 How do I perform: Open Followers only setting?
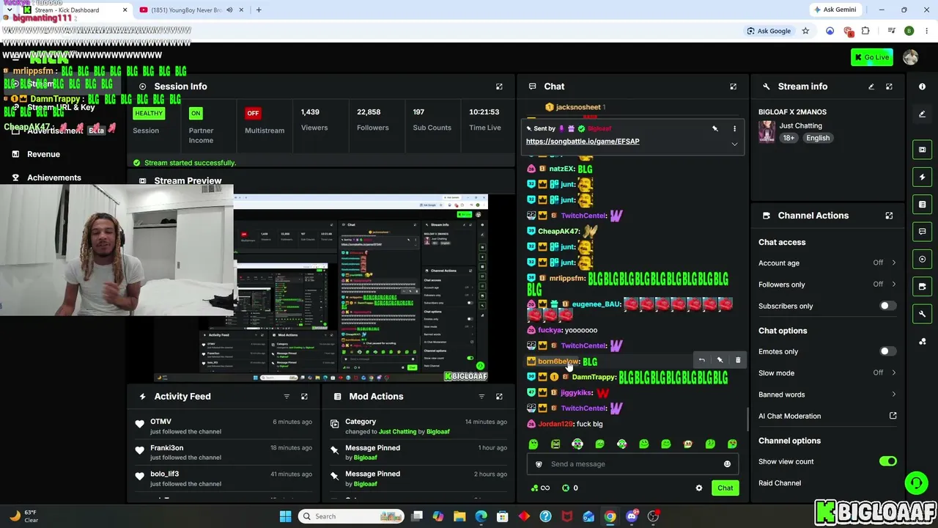(827, 285)
